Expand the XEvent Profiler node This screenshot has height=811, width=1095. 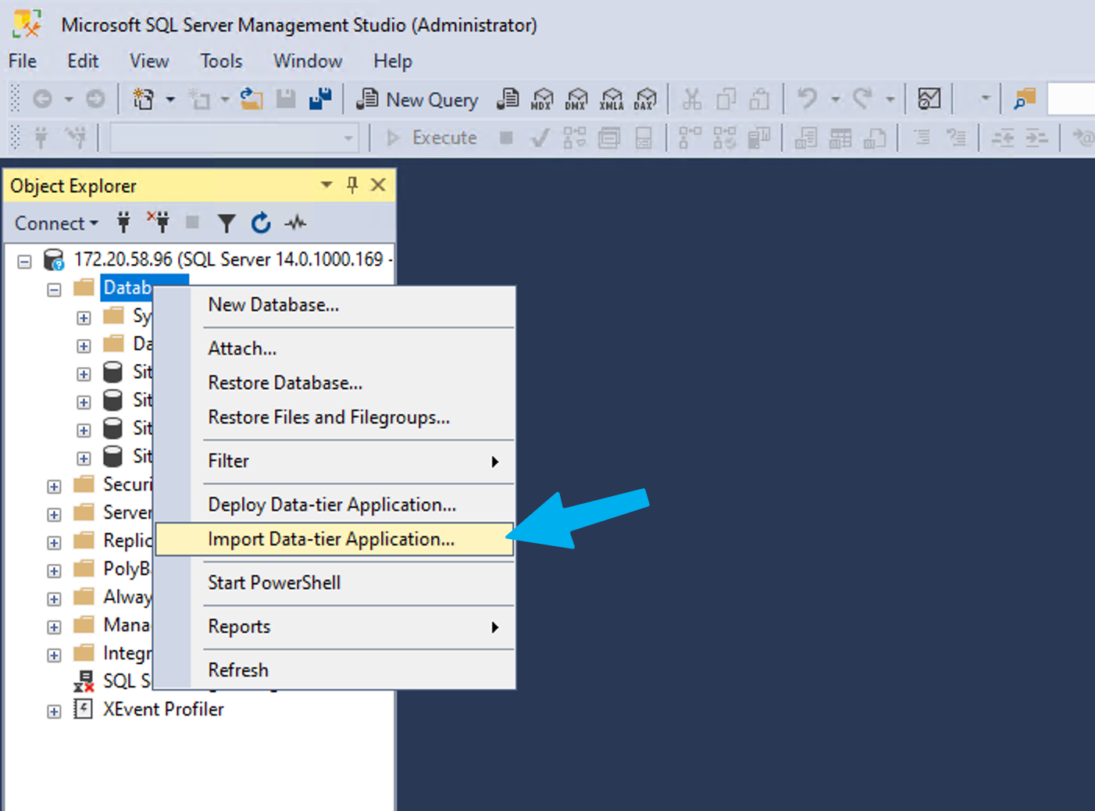(54, 712)
